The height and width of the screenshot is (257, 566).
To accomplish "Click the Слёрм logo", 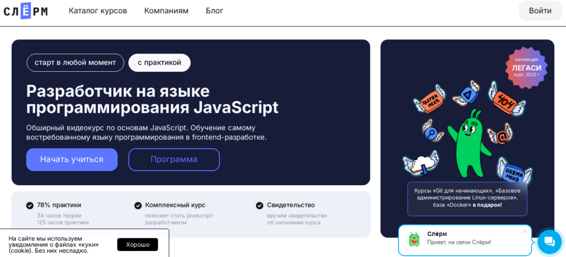I will click(25, 11).
